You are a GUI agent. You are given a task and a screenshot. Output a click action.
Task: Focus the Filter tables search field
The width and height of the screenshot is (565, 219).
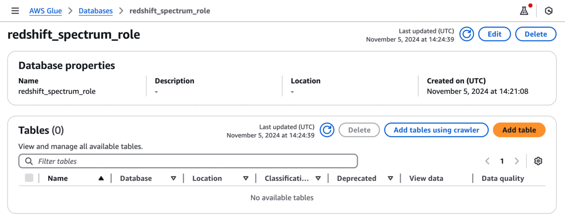click(x=188, y=161)
